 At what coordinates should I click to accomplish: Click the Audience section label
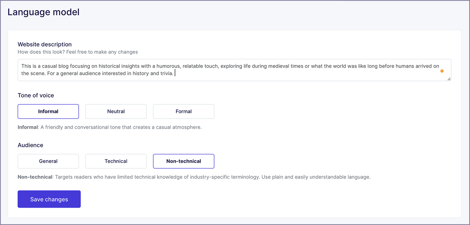[x=30, y=145]
